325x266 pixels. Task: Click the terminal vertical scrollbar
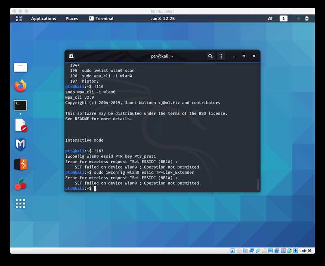[x=258, y=185]
